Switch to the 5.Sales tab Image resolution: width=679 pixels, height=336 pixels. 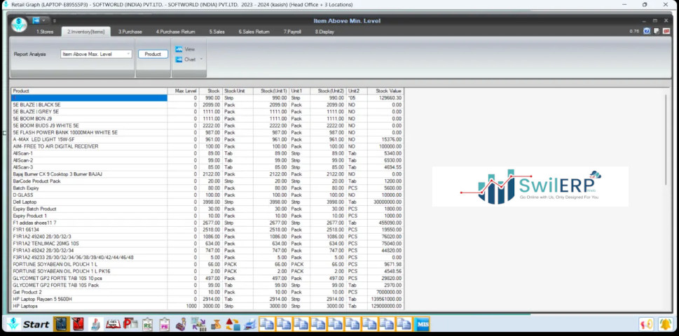tap(217, 31)
